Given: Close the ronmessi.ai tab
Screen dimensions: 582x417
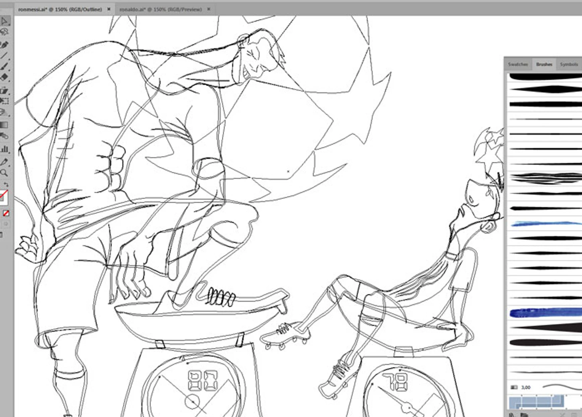Looking at the screenshot, I should click(109, 9).
